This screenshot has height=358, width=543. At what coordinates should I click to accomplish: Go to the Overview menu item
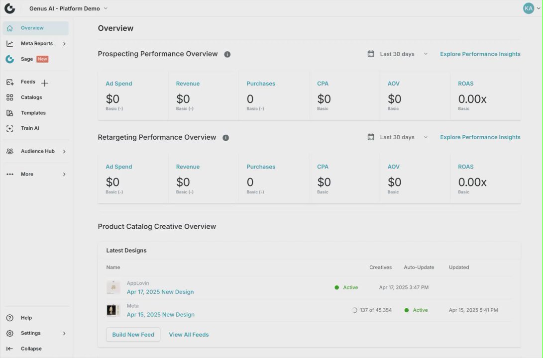(x=32, y=28)
